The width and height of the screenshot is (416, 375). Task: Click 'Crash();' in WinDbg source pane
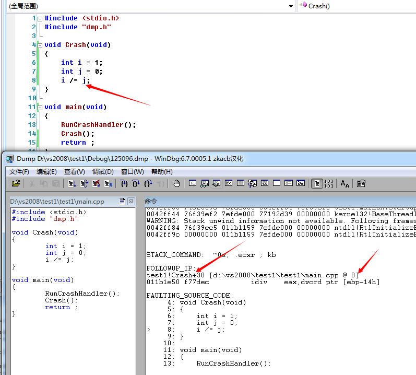(61, 300)
